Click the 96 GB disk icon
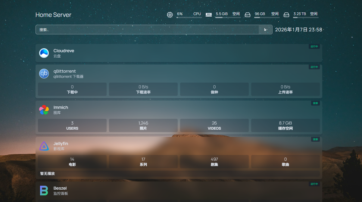 tap(248, 14)
